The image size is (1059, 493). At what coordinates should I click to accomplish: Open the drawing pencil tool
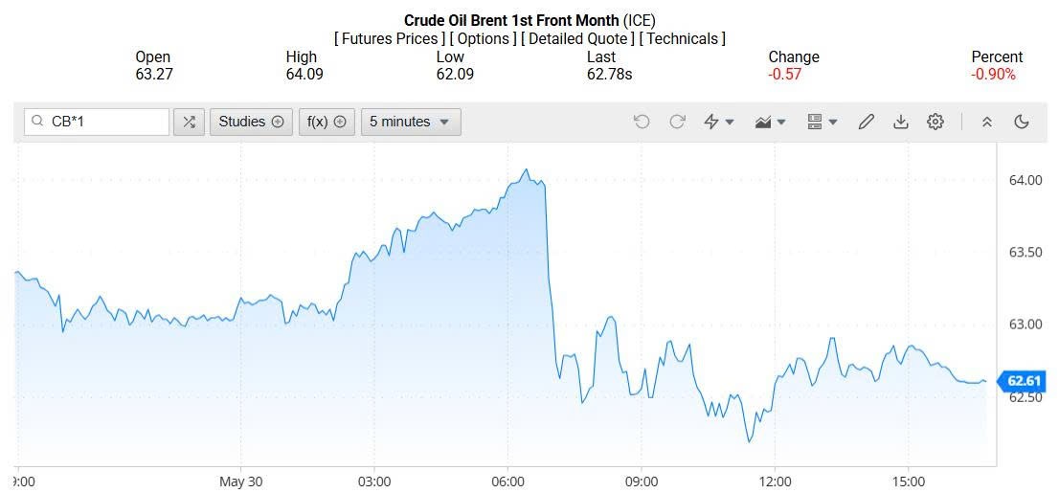click(x=867, y=122)
